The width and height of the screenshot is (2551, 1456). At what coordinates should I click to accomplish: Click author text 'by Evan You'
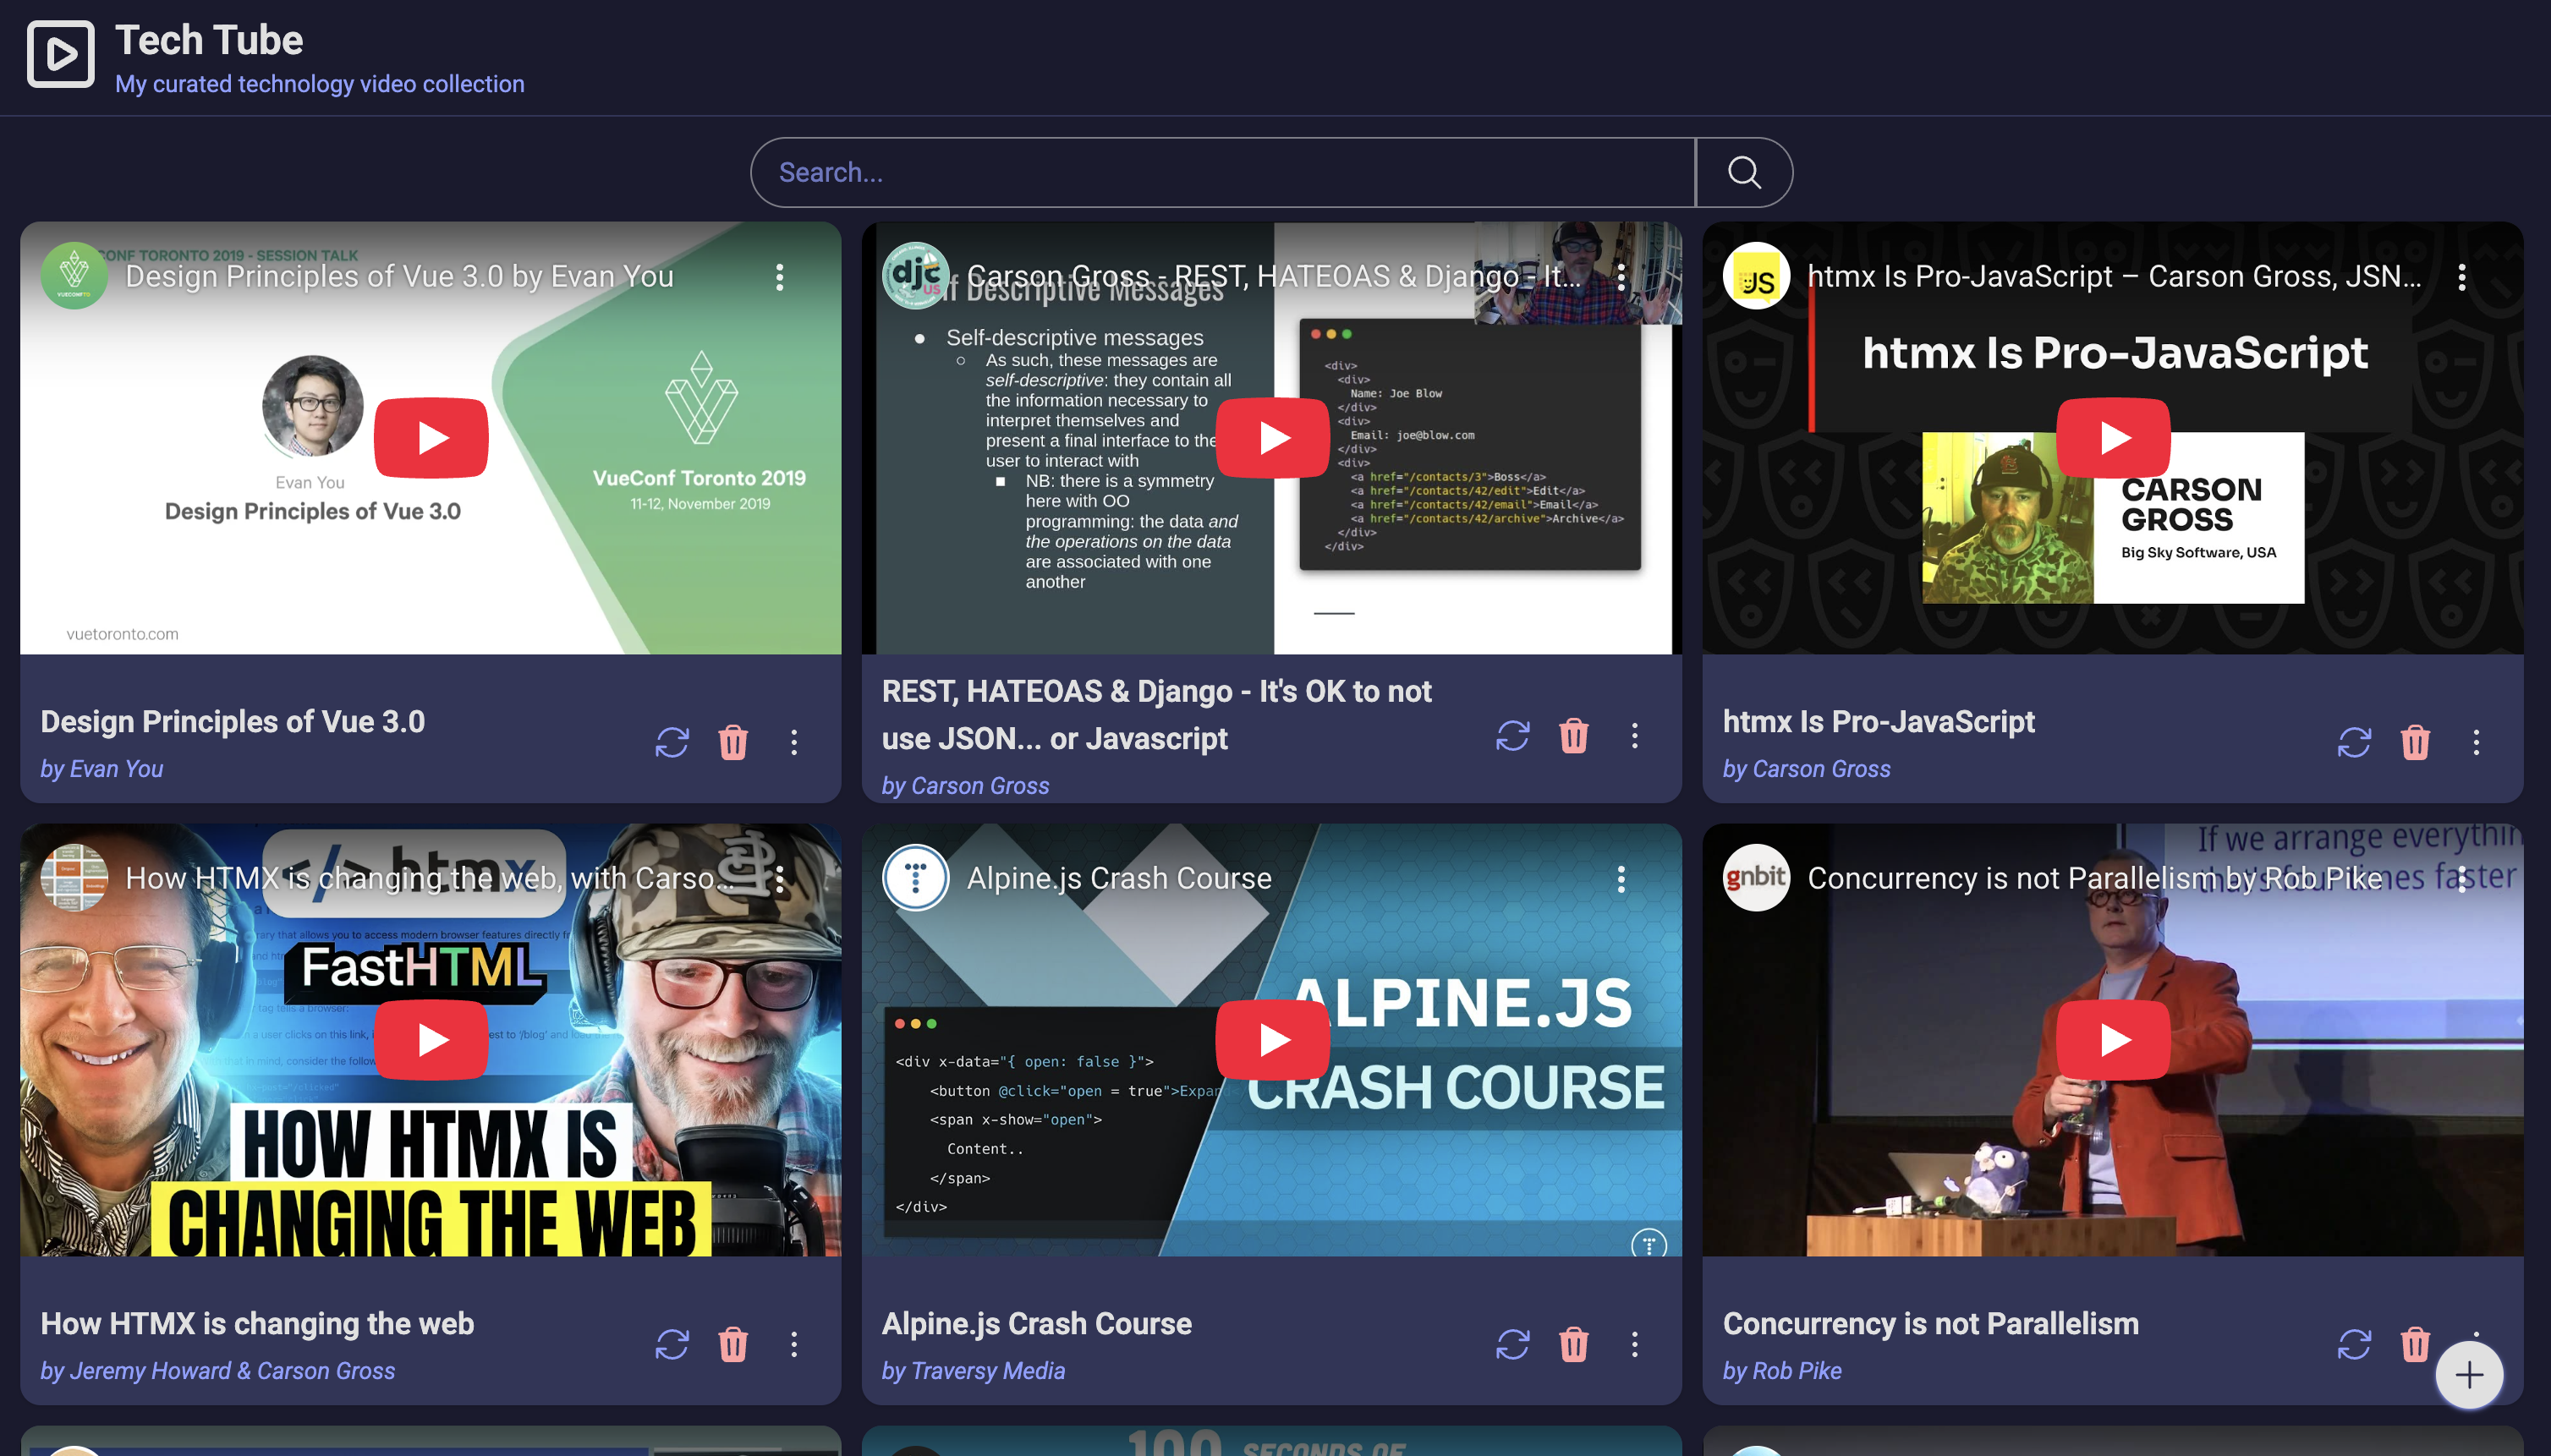tap(101, 769)
